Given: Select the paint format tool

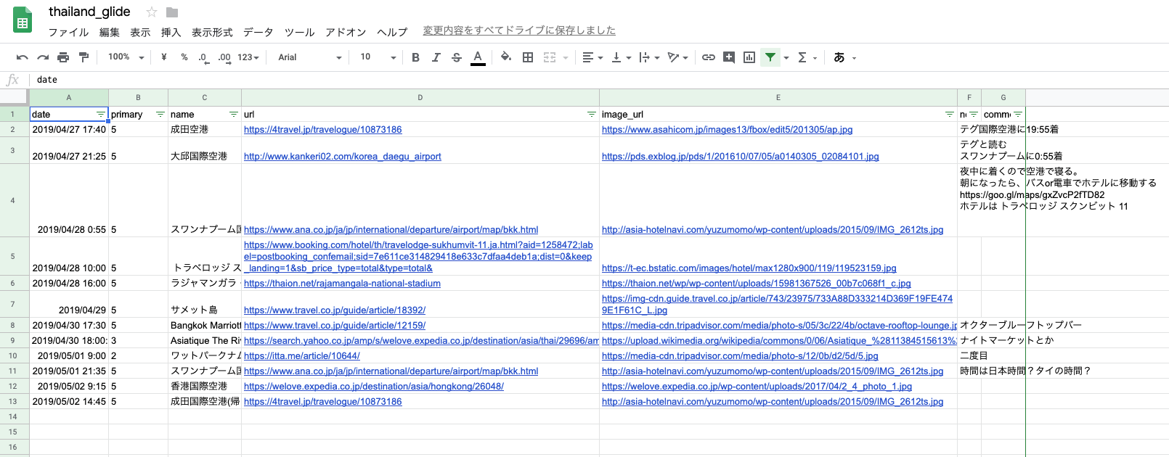Looking at the screenshot, I should tap(83, 57).
